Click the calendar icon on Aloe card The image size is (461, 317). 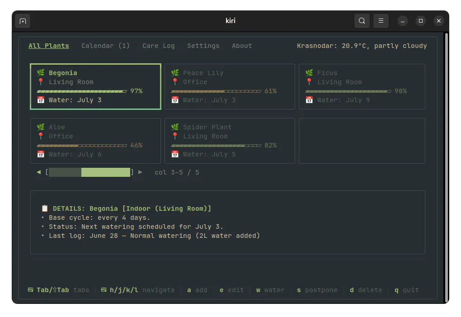(x=41, y=154)
